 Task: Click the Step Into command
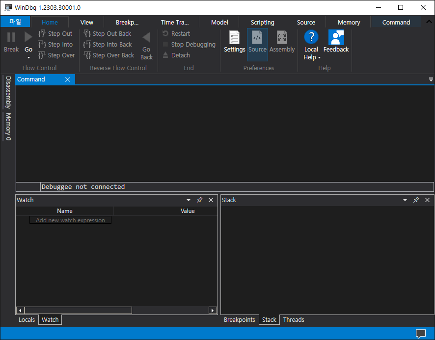point(55,44)
